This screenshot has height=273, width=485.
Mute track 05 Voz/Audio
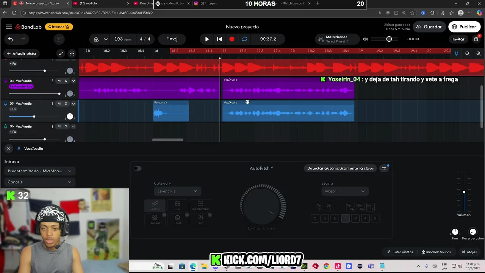[x=59, y=104]
